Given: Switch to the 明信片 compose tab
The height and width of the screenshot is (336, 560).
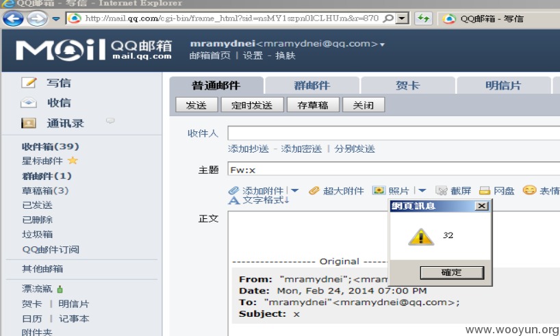Looking at the screenshot, I should (504, 86).
